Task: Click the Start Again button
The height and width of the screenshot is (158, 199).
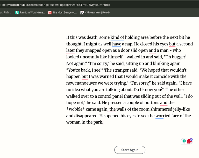Action: coord(130,150)
